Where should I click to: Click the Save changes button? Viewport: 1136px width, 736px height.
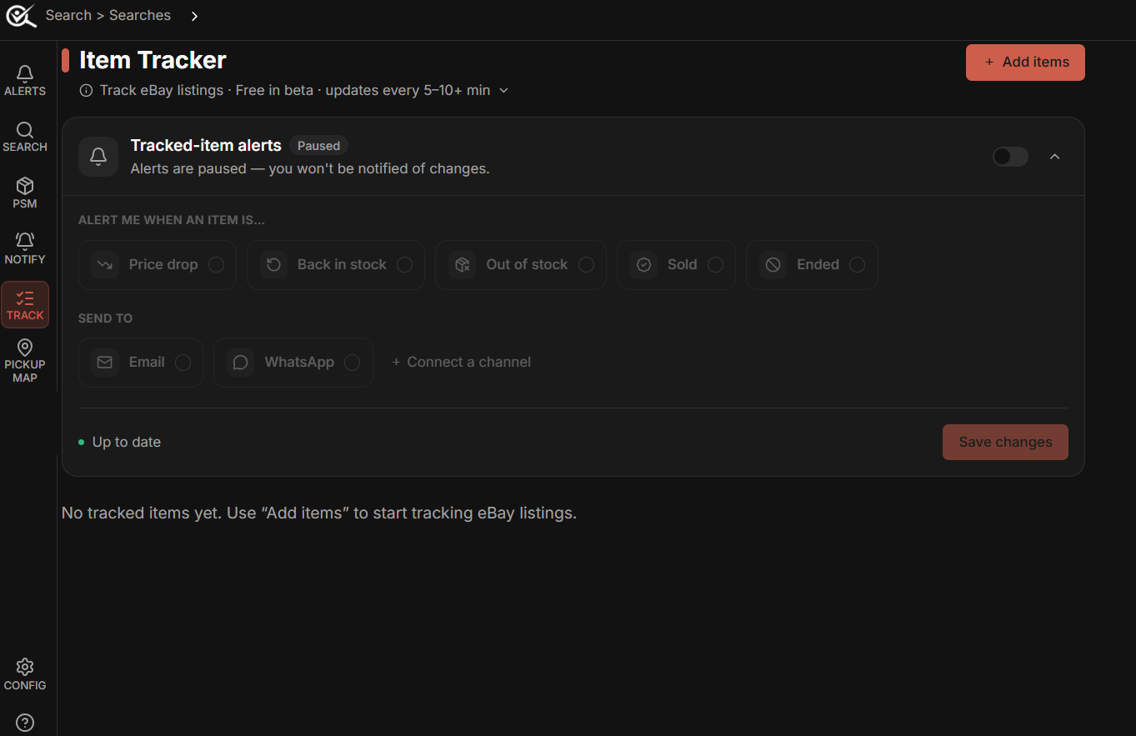[x=1005, y=443]
